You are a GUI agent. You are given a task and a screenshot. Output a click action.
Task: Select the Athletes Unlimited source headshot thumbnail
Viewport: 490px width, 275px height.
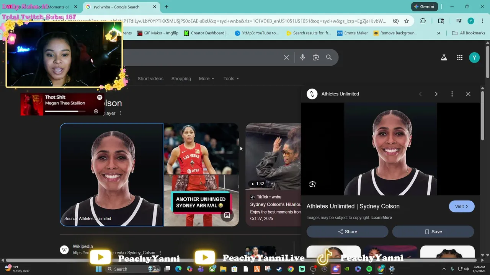pos(111,175)
